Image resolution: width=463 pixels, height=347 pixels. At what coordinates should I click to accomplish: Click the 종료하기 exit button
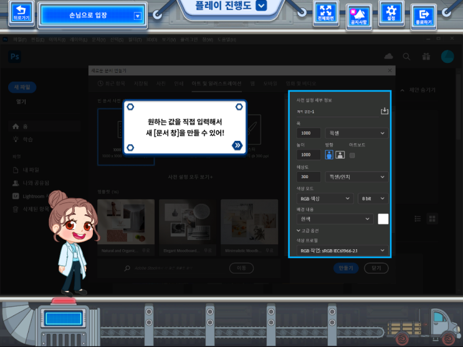(x=424, y=17)
